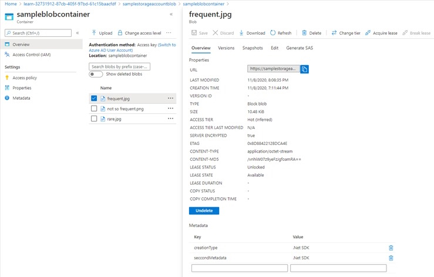This screenshot has width=434, height=277.
Task: Click the Change tier arrows icon
Action: click(x=334, y=33)
